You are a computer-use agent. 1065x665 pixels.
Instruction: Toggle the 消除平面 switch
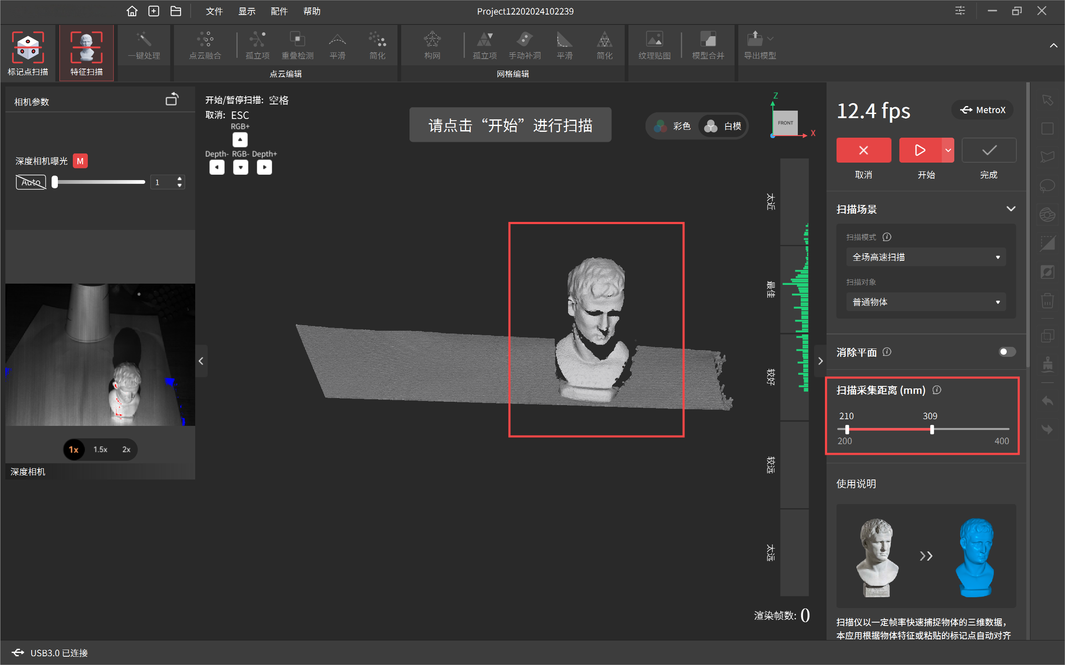click(x=1007, y=352)
